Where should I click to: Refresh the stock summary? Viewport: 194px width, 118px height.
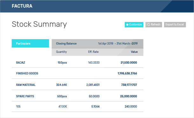coord(154,24)
